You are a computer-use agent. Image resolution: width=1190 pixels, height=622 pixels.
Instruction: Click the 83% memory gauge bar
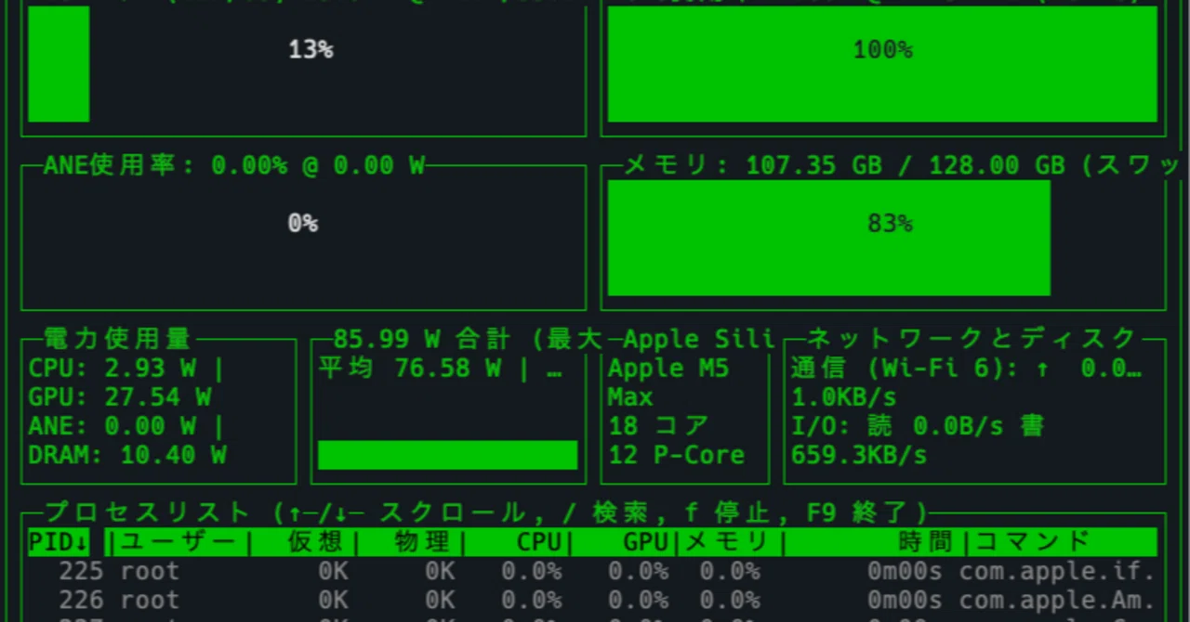point(829,238)
